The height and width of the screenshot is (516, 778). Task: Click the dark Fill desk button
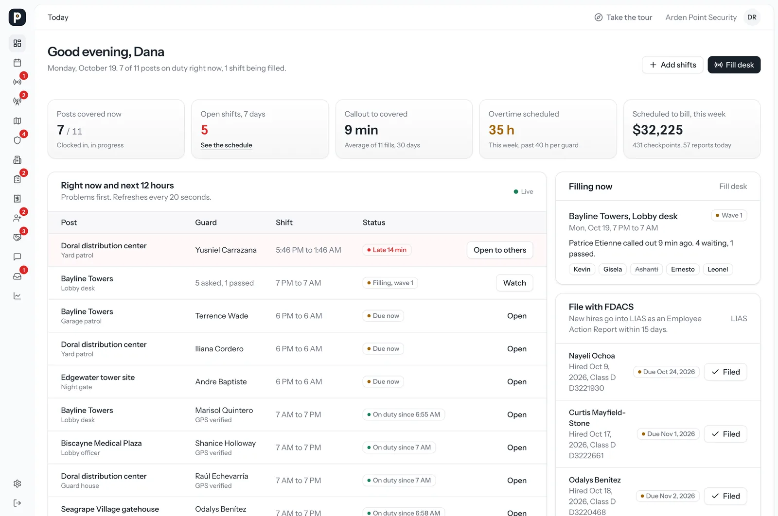point(734,65)
